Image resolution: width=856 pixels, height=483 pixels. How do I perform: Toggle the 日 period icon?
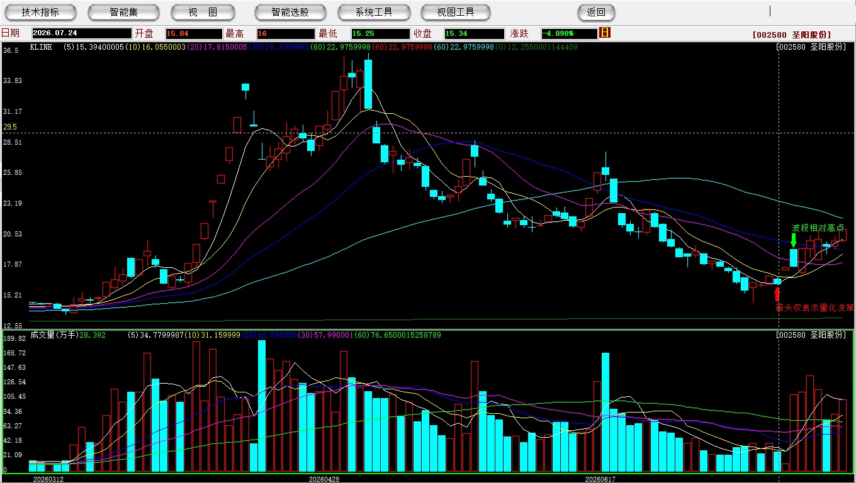605,33
